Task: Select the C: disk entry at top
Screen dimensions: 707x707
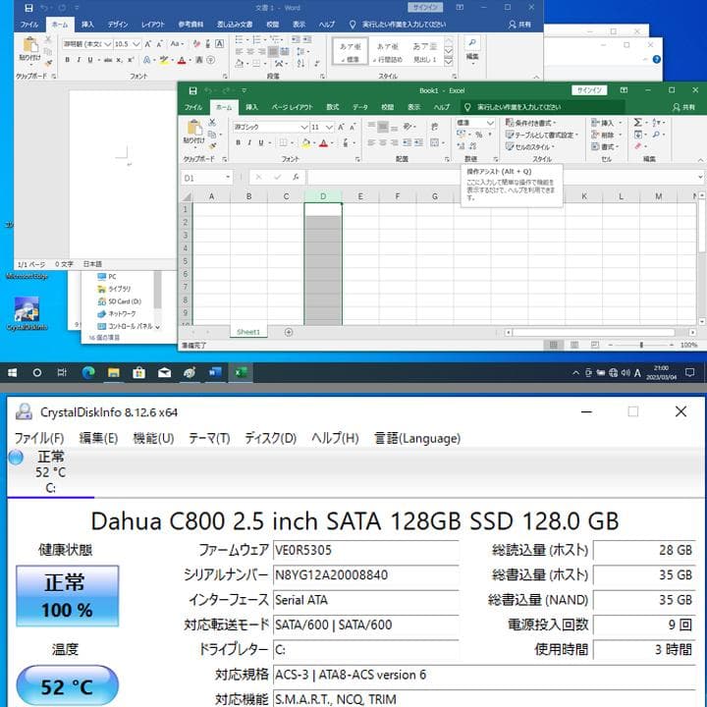Action: (x=50, y=472)
